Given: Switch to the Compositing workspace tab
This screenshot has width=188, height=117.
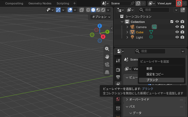Looking at the screenshot, I should coord(14,3).
